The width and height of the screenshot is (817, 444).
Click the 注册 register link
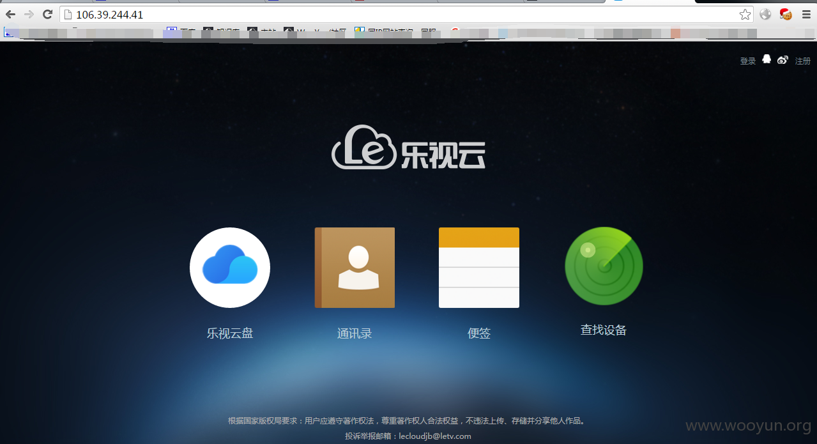coord(803,61)
